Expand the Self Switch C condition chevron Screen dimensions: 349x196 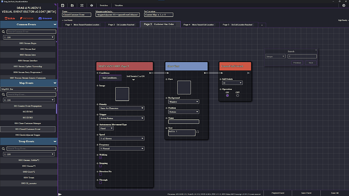[x=134, y=80]
